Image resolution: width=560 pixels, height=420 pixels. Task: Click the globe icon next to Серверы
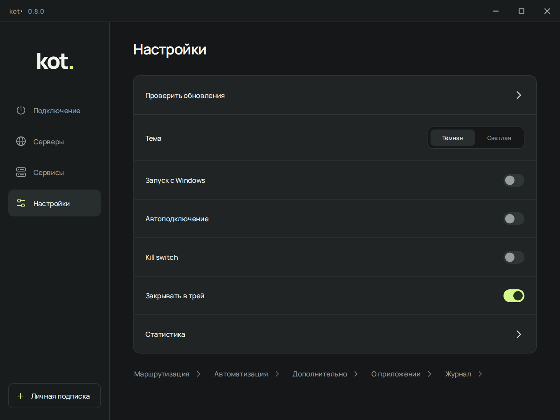tap(21, 141)
